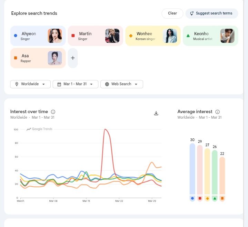
Task: Expand the Web Search type dropdown
Action: pyautogui.click(x=121, y=84)
